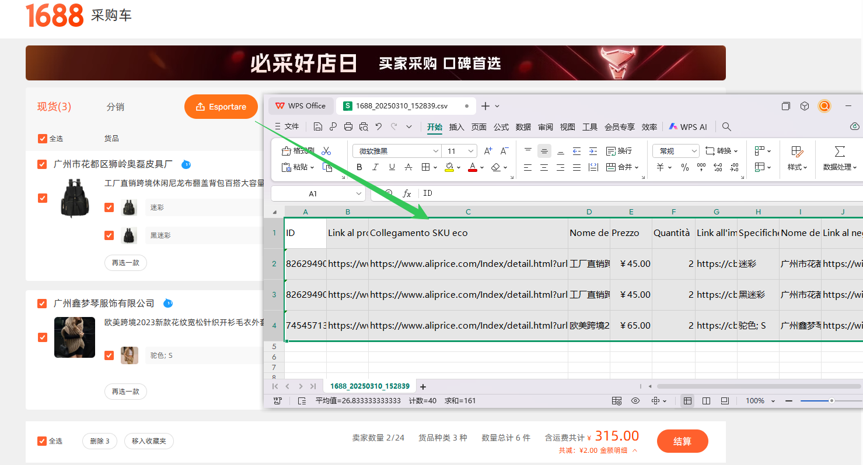
Task: Decrease font size with the A- icon
Action: 505,151
